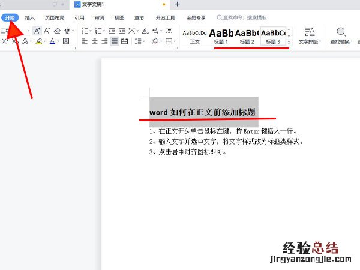Move down one row in styles gallery
The width and height of the screenshot is (360, 270).
(289, 36)
